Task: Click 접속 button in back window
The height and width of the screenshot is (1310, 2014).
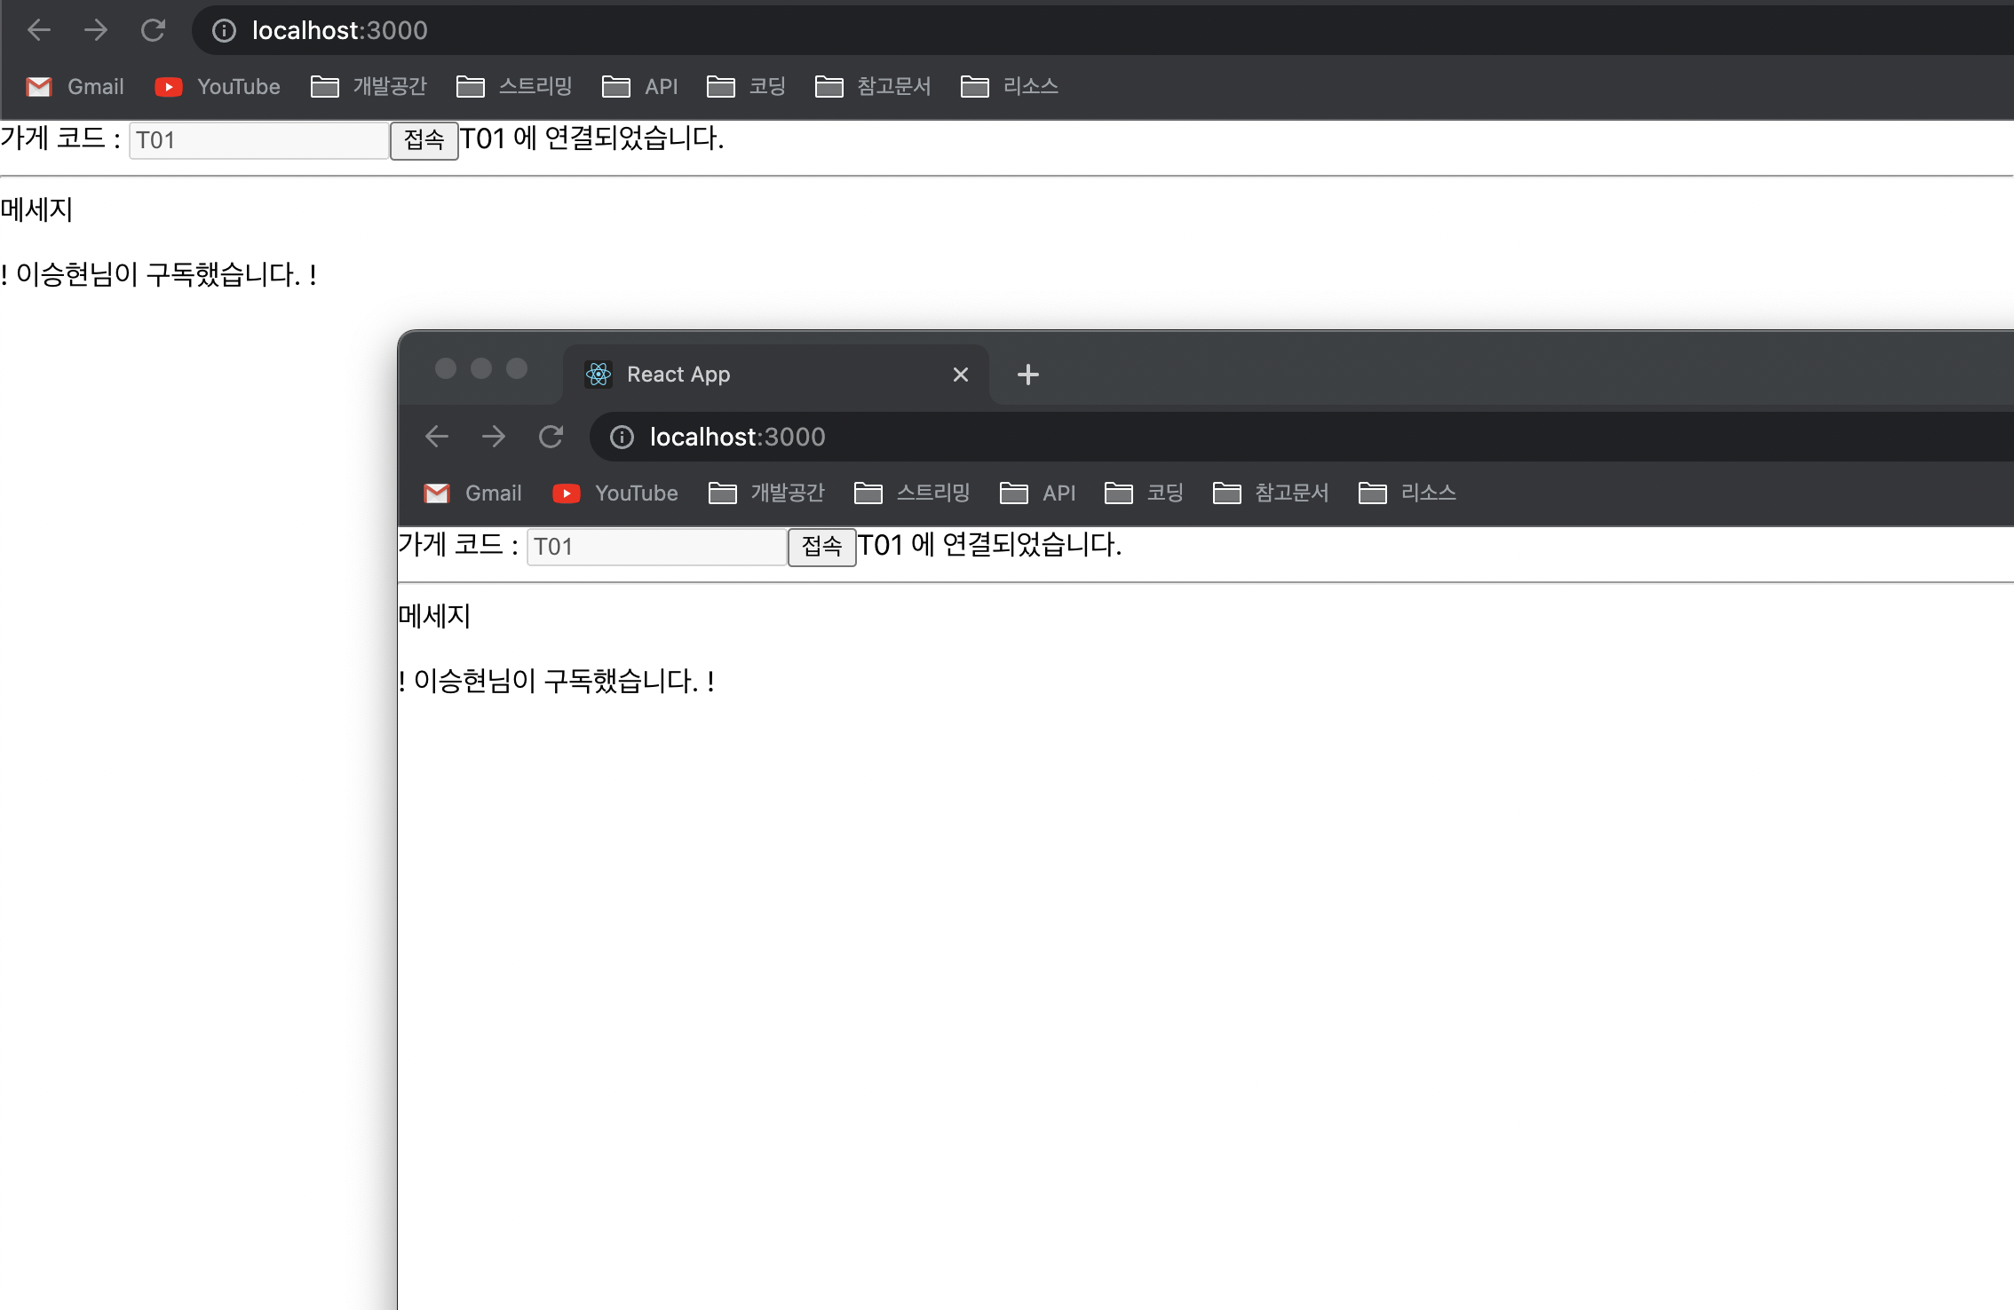Action: coord(424,140)
